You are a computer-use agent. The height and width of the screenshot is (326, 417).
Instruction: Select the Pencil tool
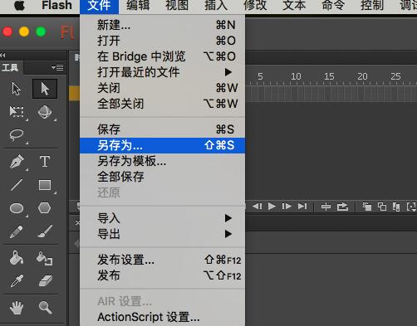(17, 231)
